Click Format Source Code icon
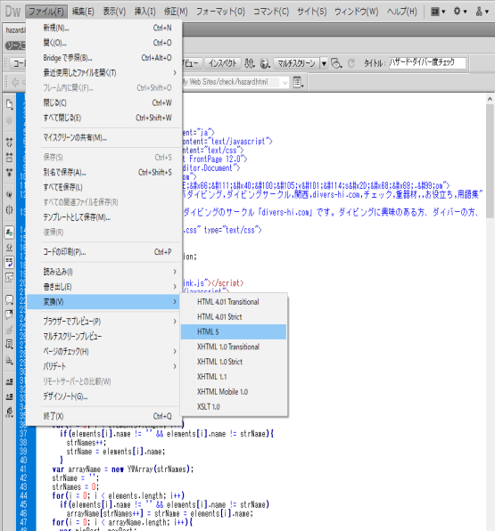 pos(10,413)
